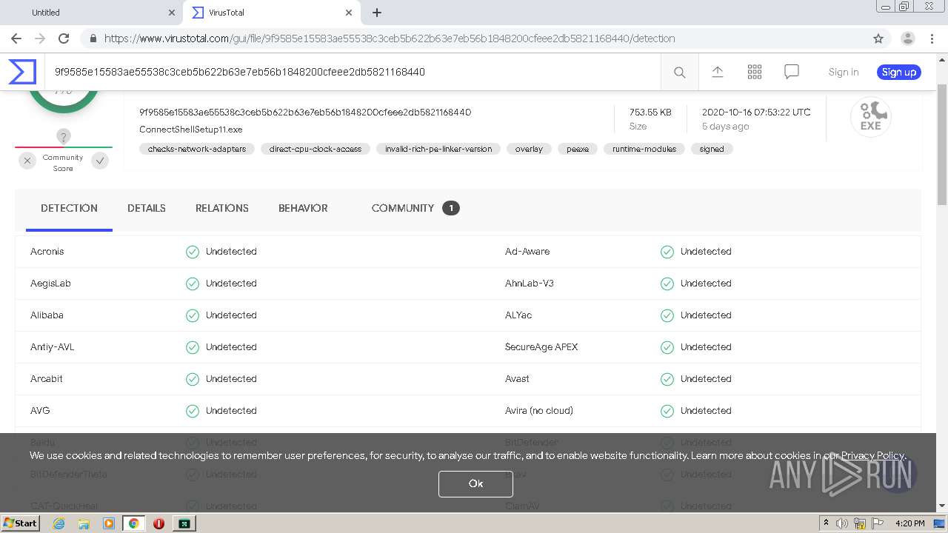
Task: Click the Sign in link
Action: [844, 72]
